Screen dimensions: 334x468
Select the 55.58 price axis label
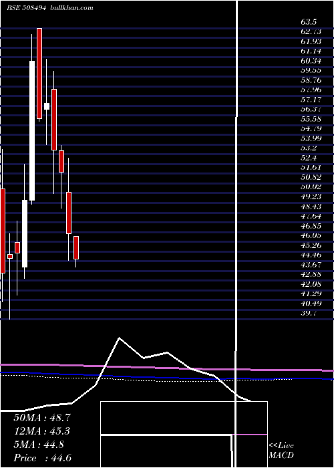(x=311, y=119)
